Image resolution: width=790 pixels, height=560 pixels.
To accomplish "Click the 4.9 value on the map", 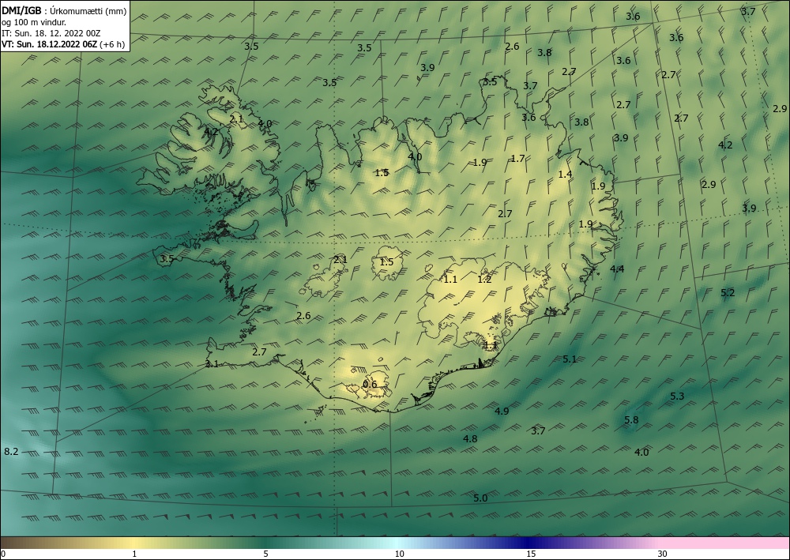I will (502, 411).
